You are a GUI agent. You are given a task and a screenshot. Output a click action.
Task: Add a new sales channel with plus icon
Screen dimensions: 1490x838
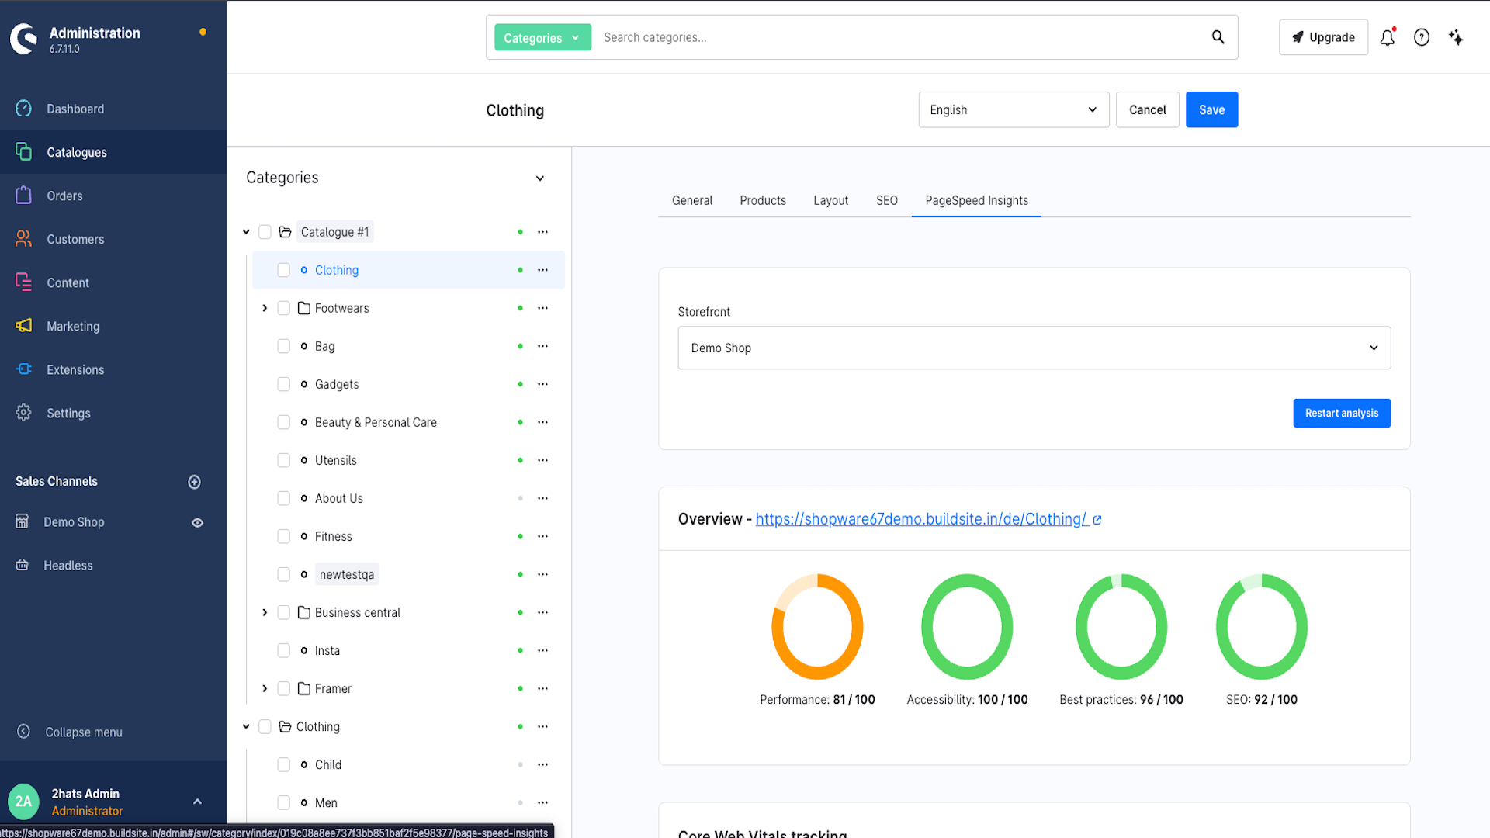195,482
